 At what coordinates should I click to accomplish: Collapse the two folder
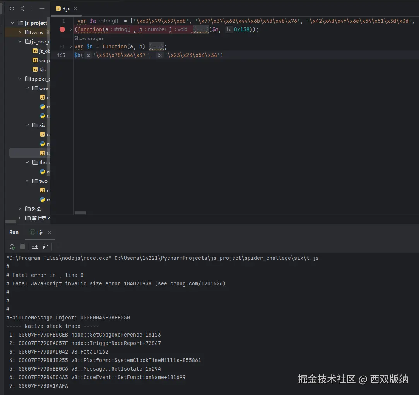click(27, 181)
